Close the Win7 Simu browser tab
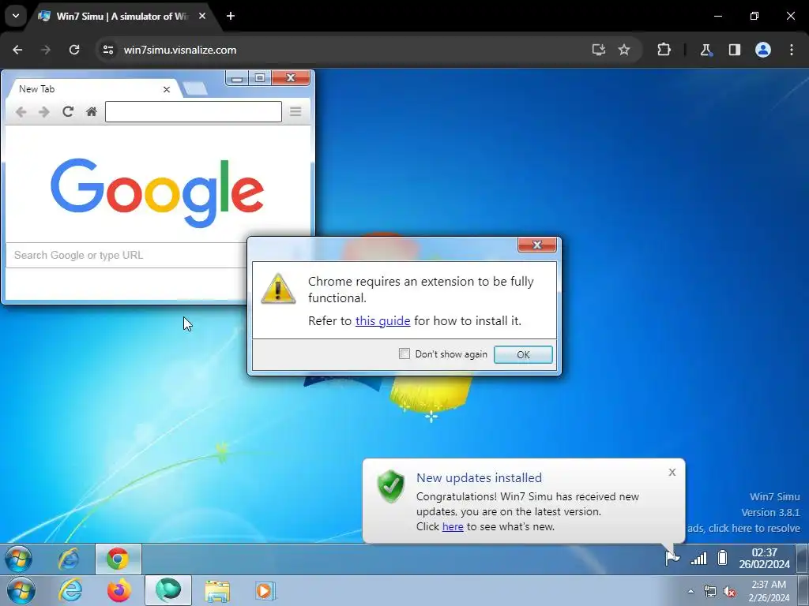 point(202,16)
